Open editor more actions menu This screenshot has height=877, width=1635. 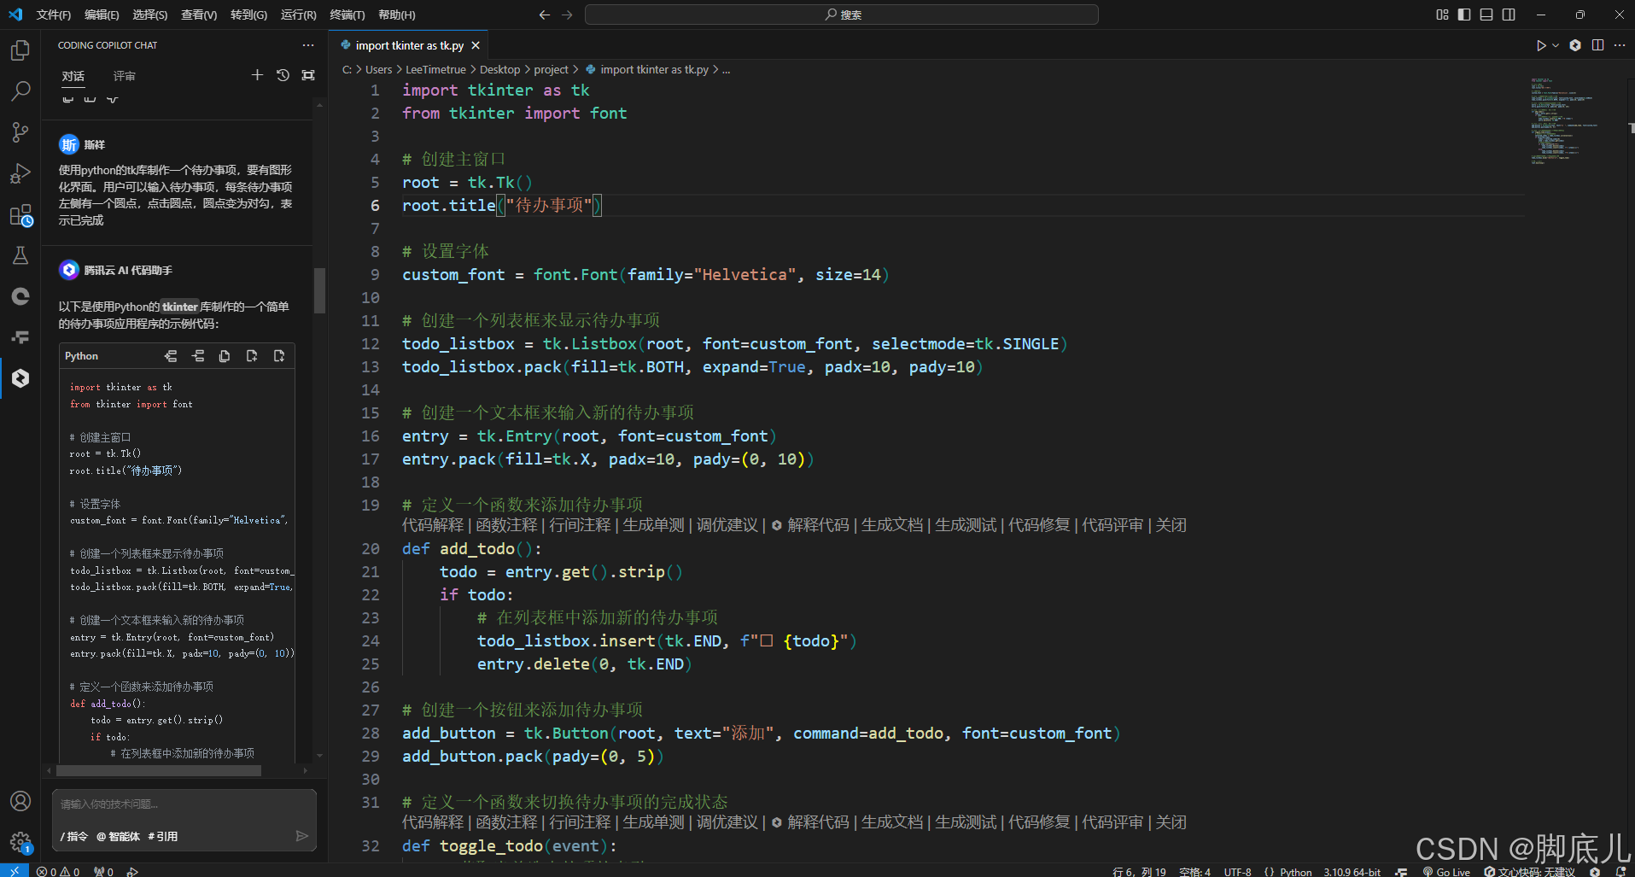coord(1620,45)
